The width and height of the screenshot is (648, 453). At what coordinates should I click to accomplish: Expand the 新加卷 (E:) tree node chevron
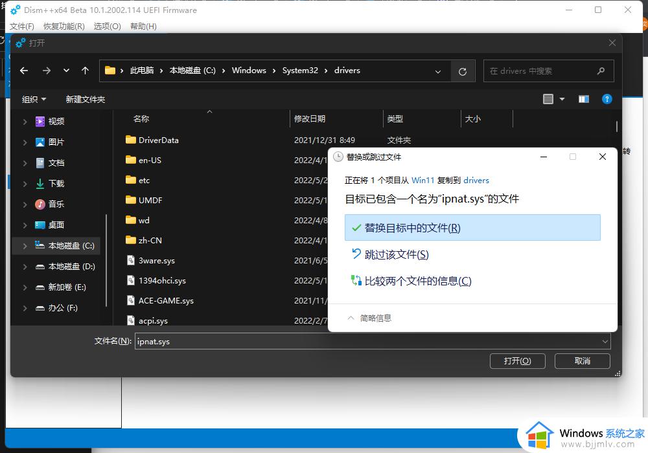tap(25, 287)
